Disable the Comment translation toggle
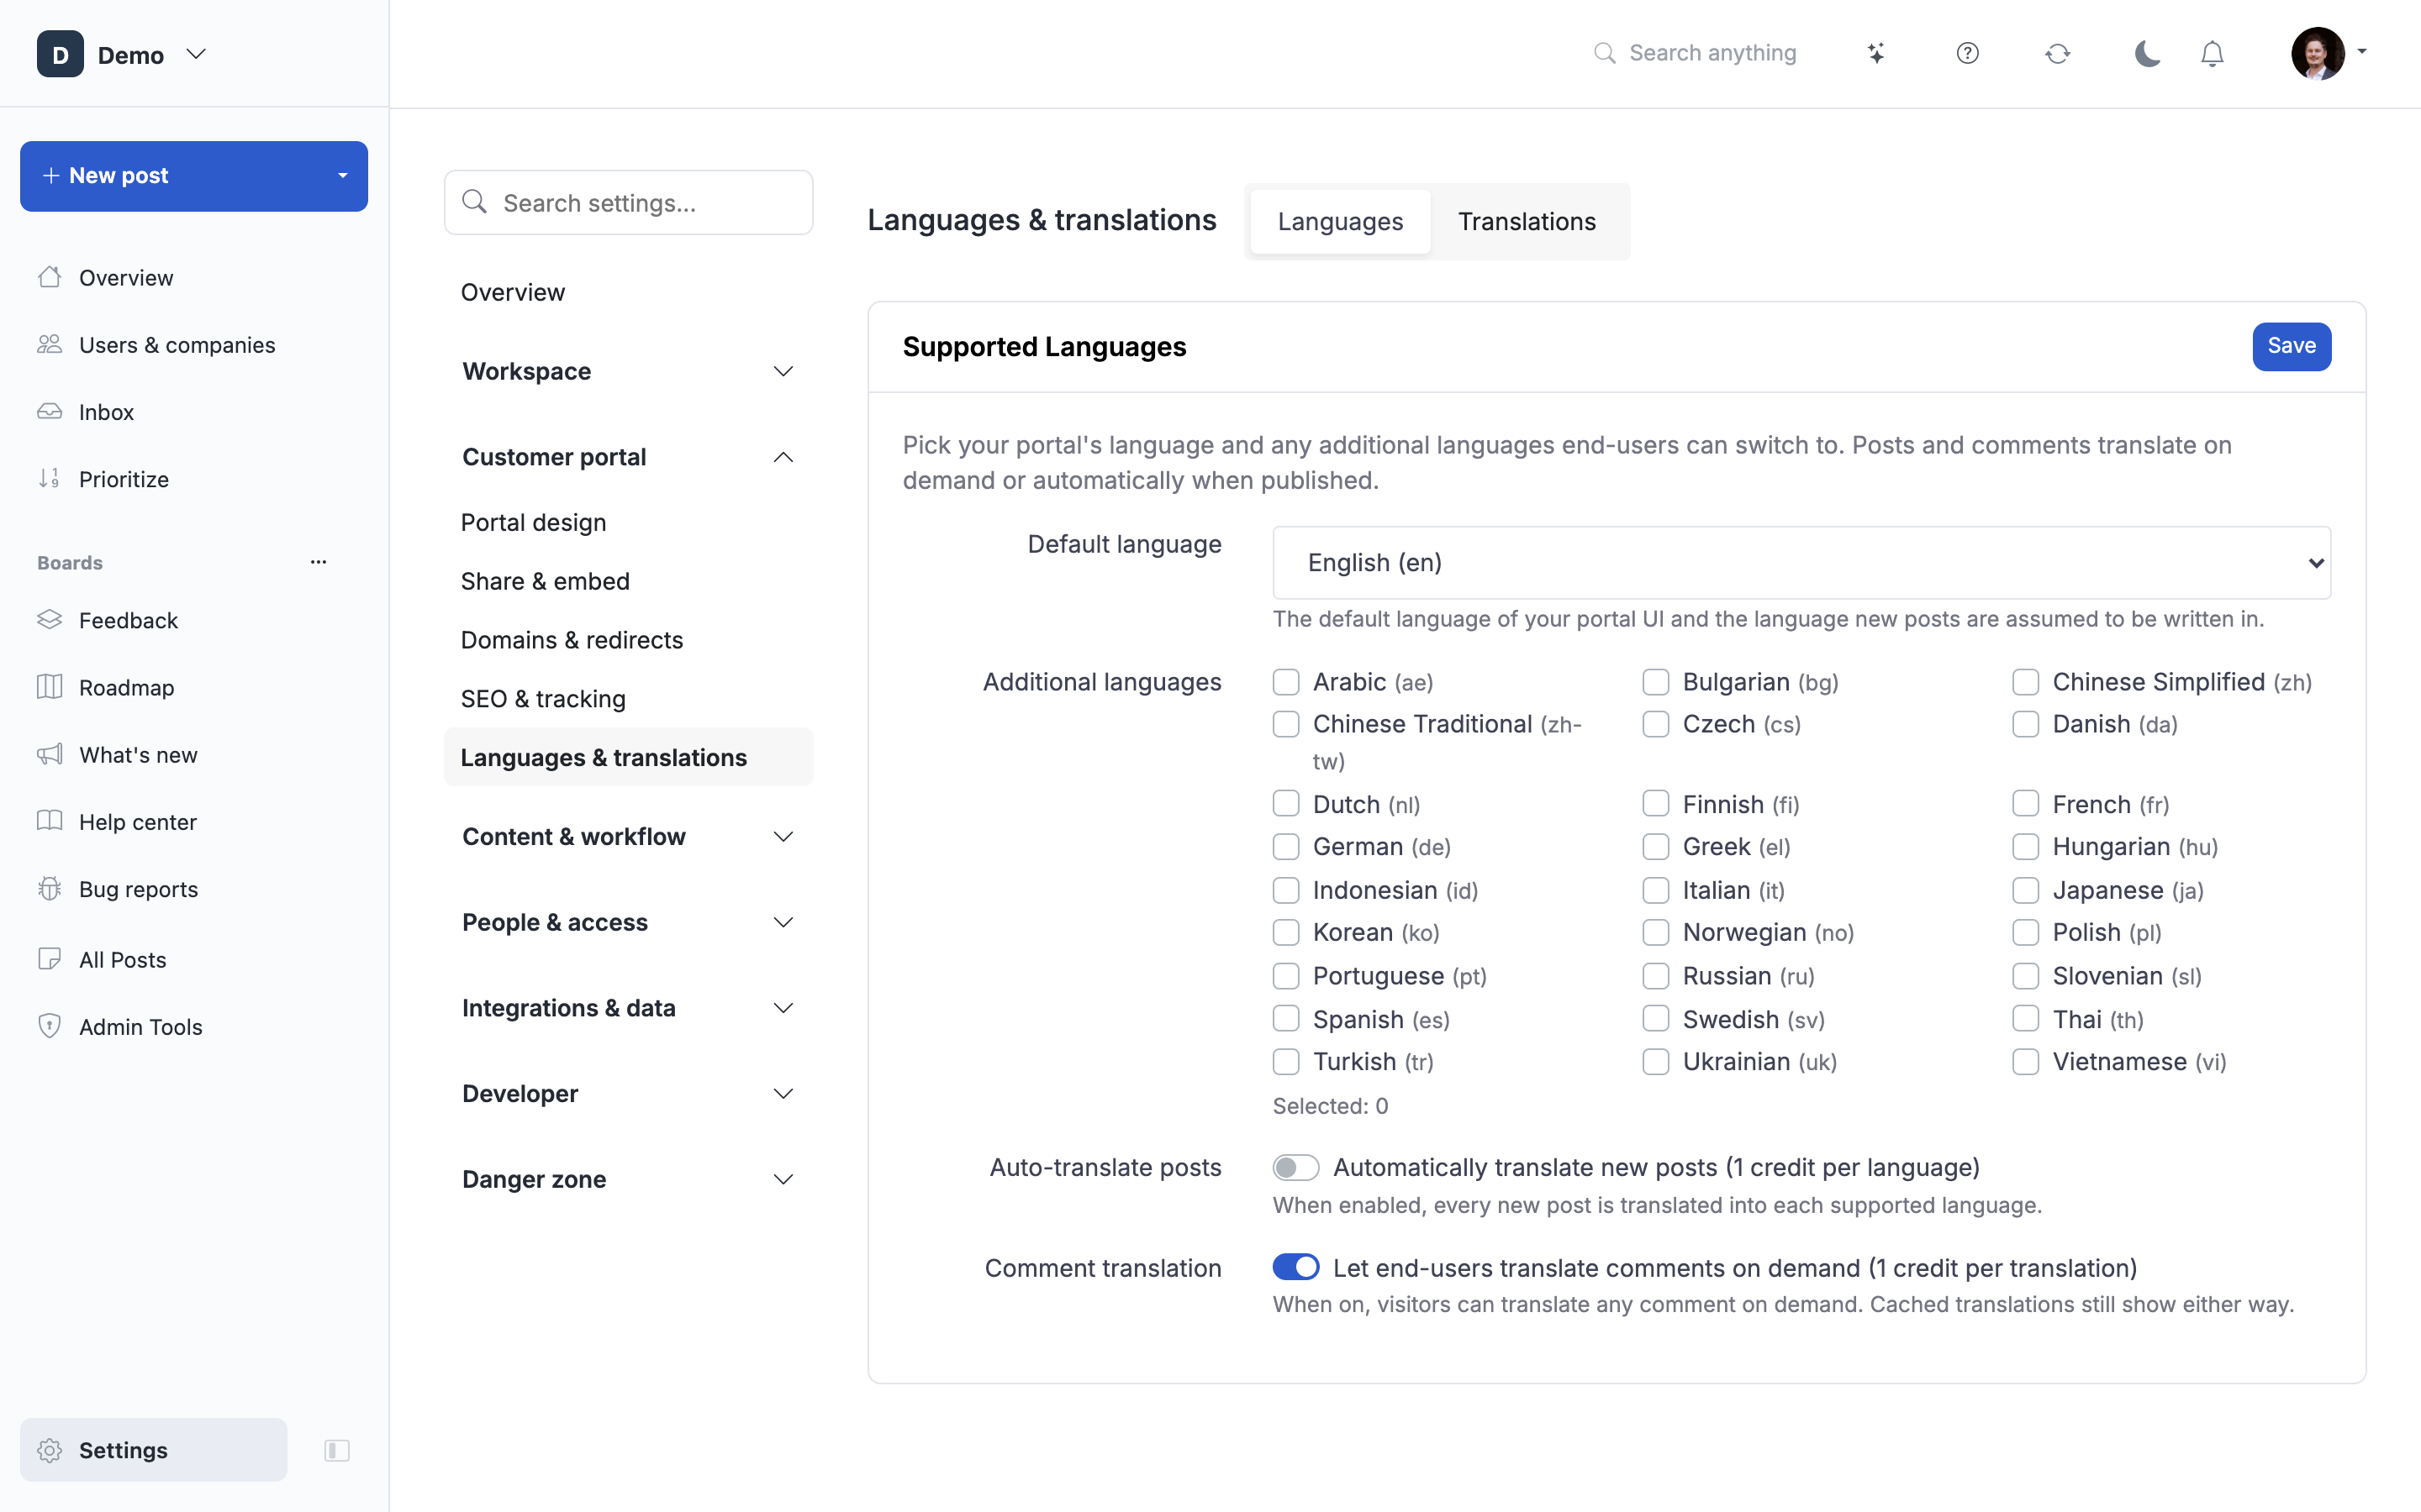2421x1512 pixels. pos(1295,1267)
